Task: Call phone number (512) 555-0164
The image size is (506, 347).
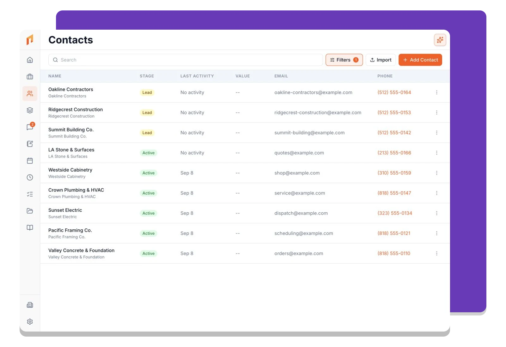Action: 394,92
